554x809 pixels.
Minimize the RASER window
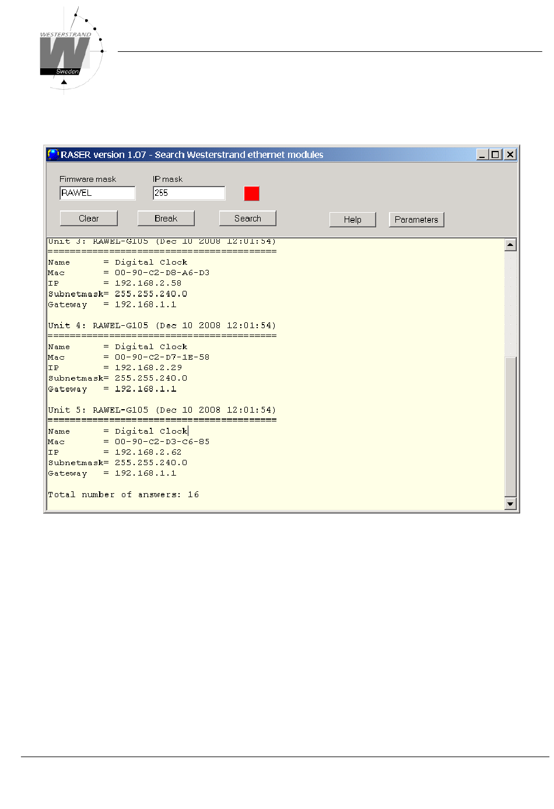tap(482, 154)
